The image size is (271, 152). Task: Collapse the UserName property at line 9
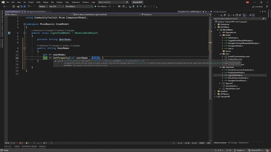(x=25, y=48)
